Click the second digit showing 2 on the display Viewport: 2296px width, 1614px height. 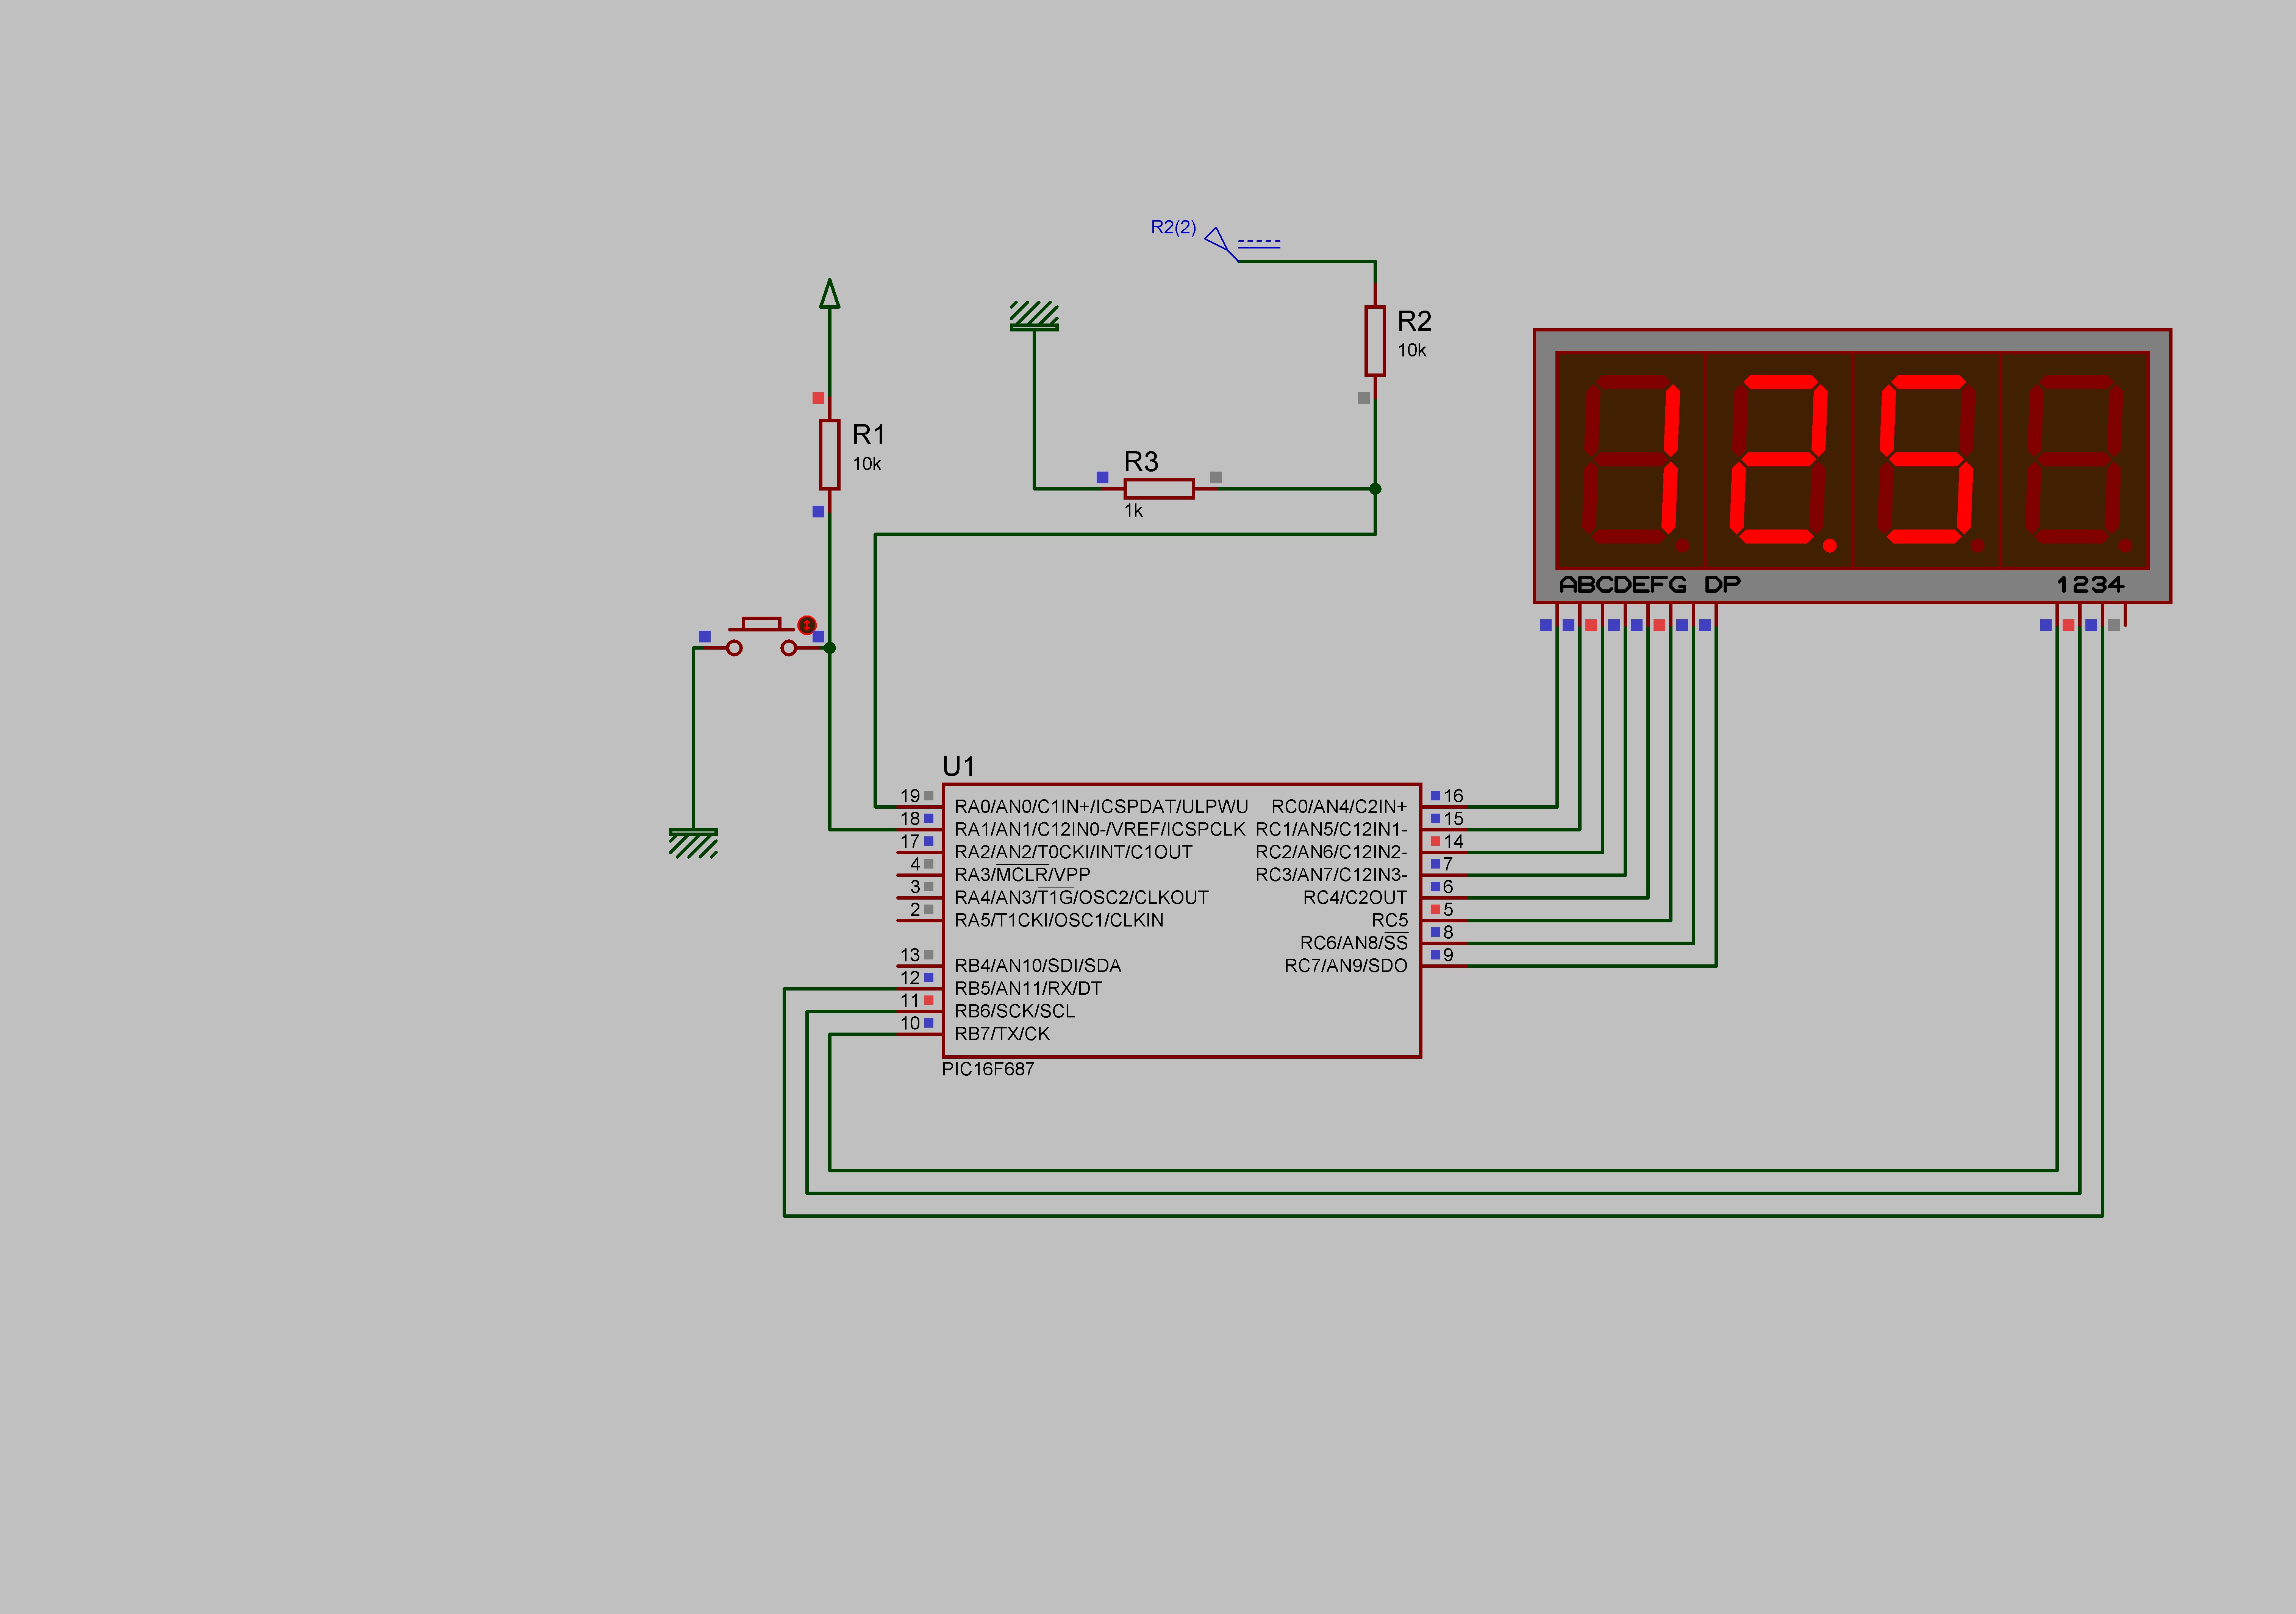pyautogui.click(x=1778, y=460)
